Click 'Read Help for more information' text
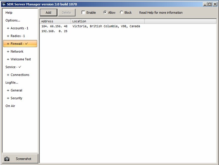 click(x=161, y=12)
